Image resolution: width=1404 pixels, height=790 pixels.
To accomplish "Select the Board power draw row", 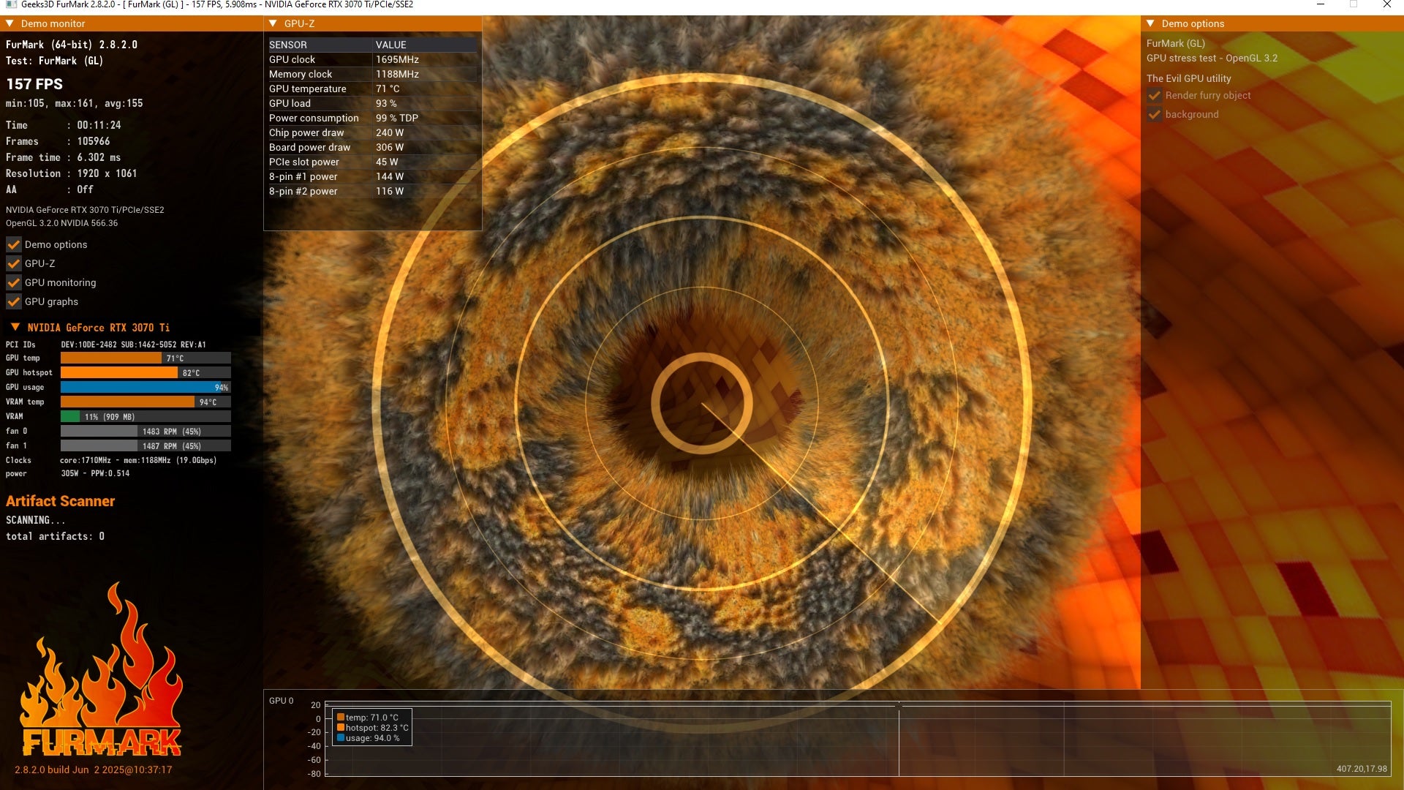I will coord(372,147).
